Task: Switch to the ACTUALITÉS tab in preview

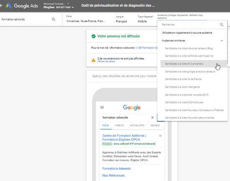Action: tap(137, 126)
